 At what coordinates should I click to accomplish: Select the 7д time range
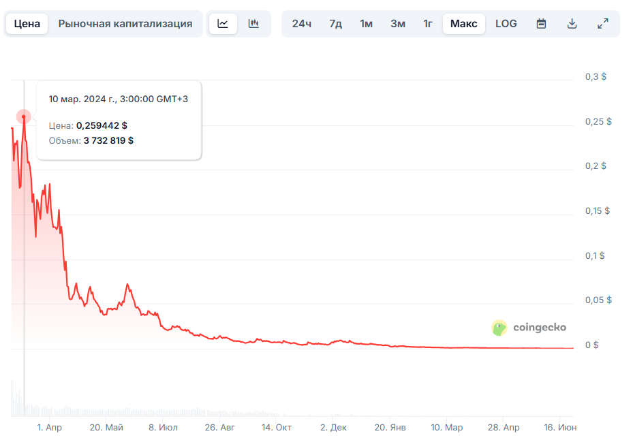coord(335,24)
